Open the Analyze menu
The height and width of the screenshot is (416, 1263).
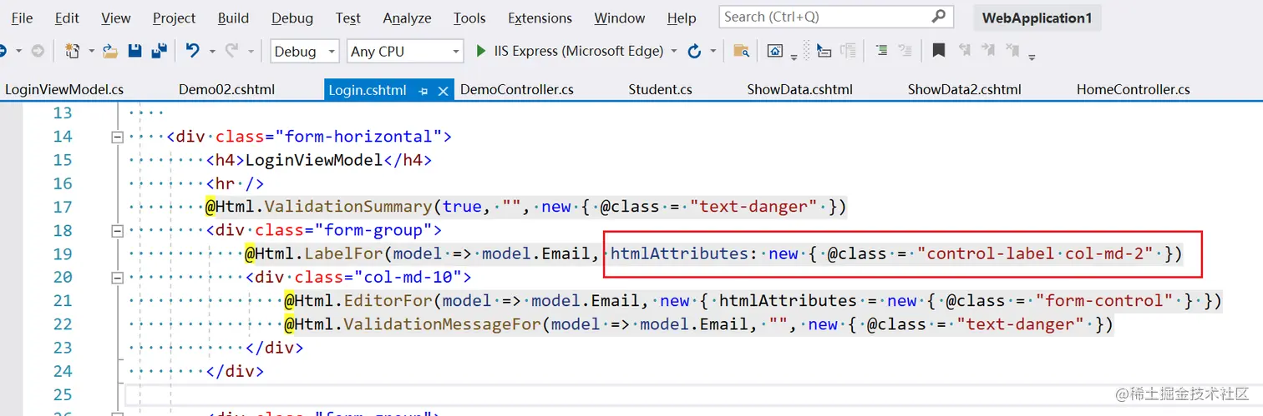coord(407,18)
